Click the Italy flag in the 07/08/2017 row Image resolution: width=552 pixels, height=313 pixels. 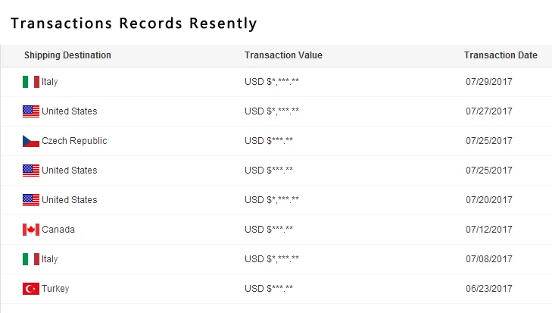31,259
